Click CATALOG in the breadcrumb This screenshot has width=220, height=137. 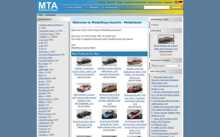pos(51,15)
